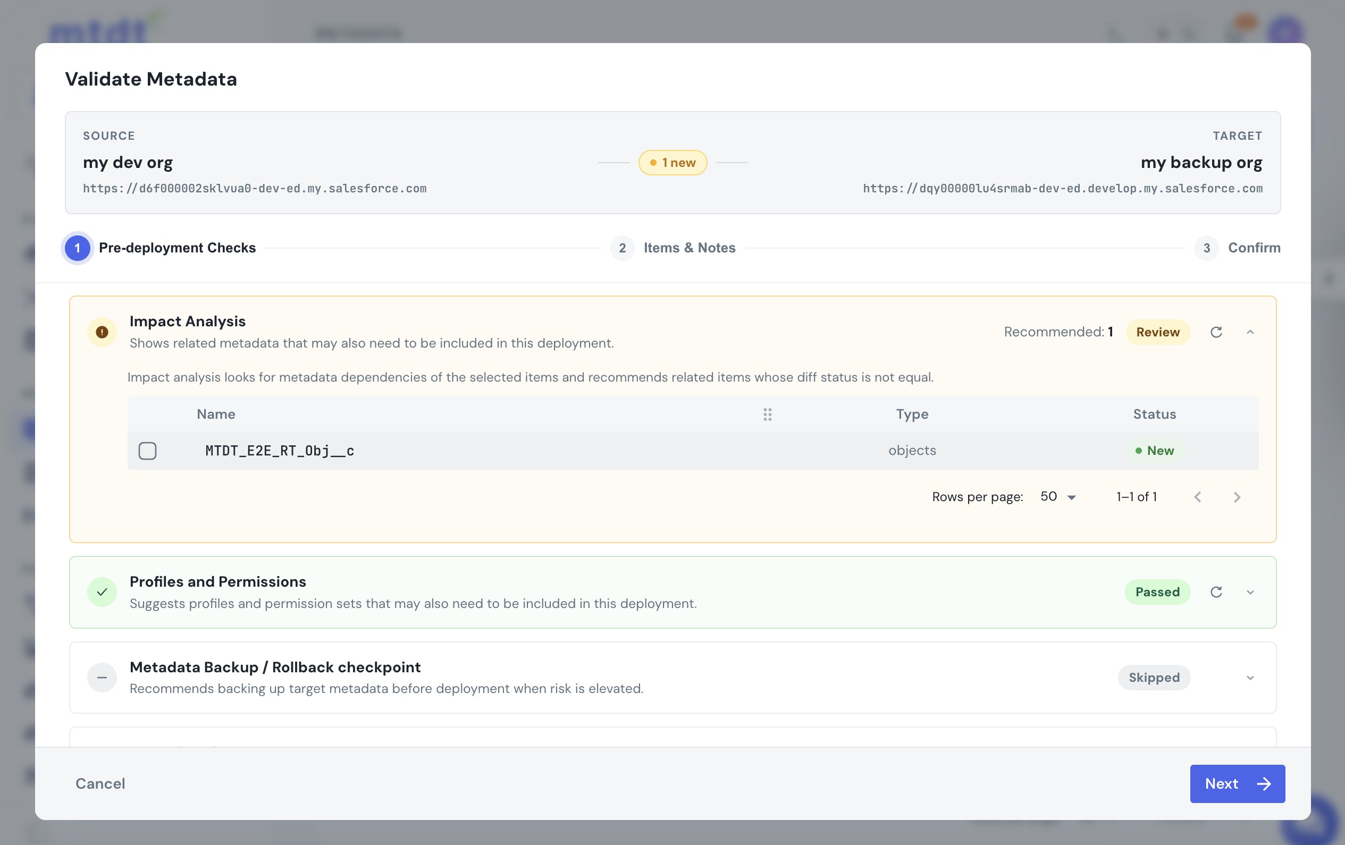
Task: Expand the Profiles and Permissions section
Action: click(1250, 592)
